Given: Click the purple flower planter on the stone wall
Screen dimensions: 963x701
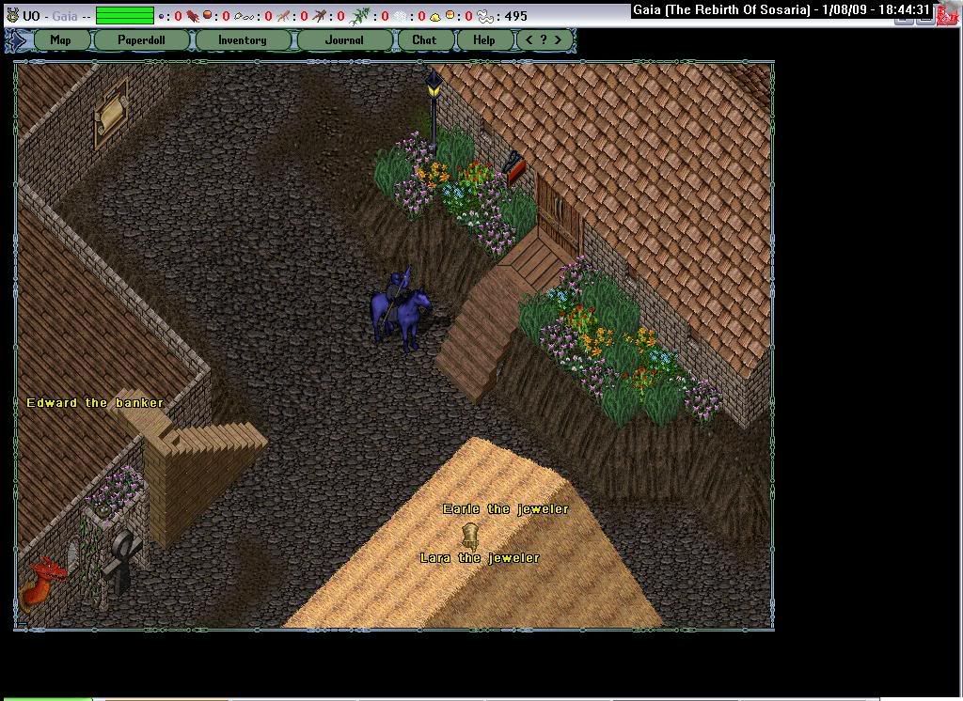Looking at the screenshot, I should pos(115,493).
